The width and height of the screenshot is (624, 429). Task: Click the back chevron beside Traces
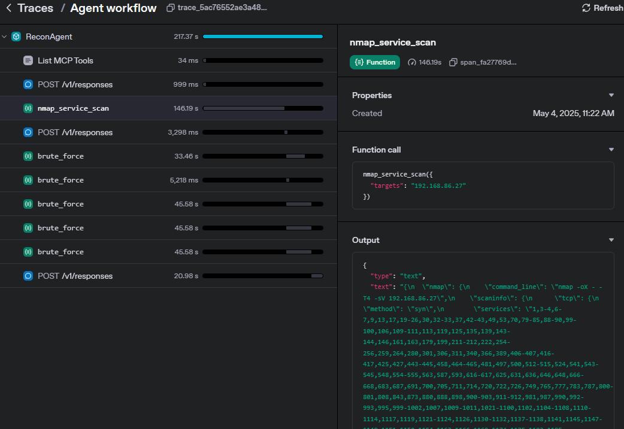click(8, 8)
